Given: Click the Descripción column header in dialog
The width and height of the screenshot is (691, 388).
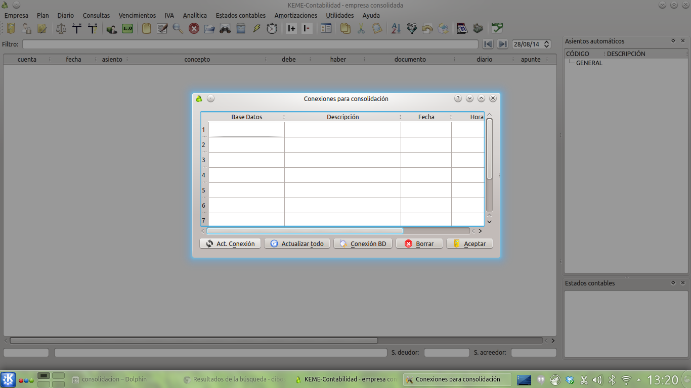Looking at the screenshot, I should [x=342, y=117].
